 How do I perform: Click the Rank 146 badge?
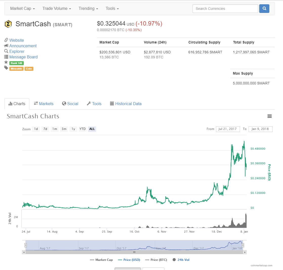16,63
